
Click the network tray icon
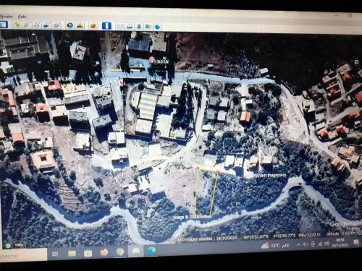pyautogui.click(x=320, y=244)
